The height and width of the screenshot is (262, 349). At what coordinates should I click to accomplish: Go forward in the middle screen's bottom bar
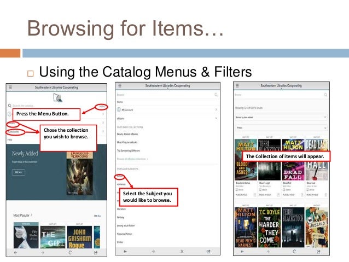[153, 252]
